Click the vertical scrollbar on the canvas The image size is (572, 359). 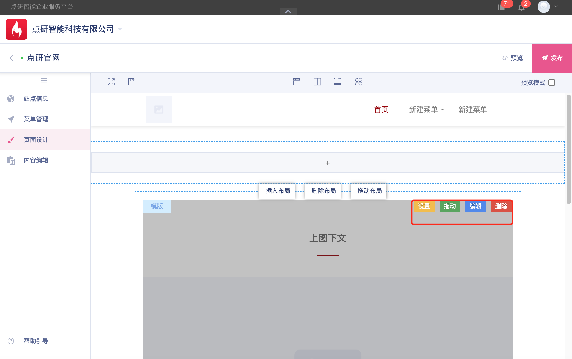pyautogui.click(x=569, y=149)
